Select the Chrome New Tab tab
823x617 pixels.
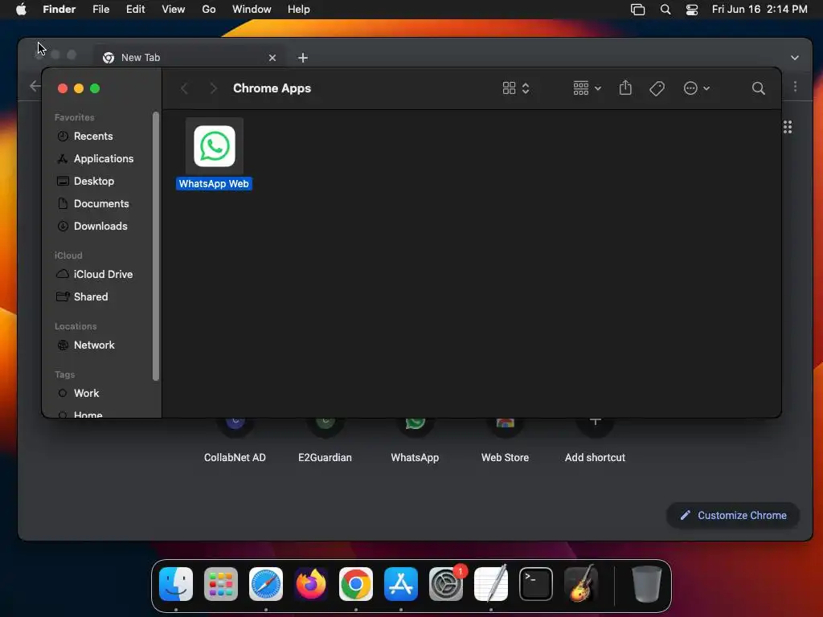pyautogui.click(x=190, y=58)
